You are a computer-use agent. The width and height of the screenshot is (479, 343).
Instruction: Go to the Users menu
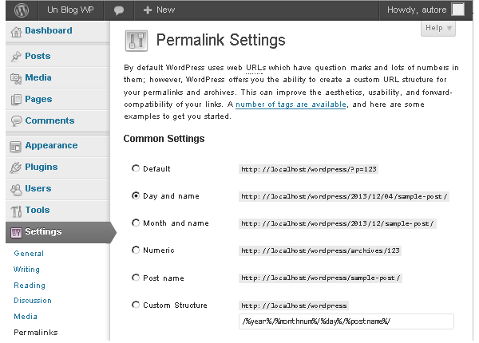point(38,189)
